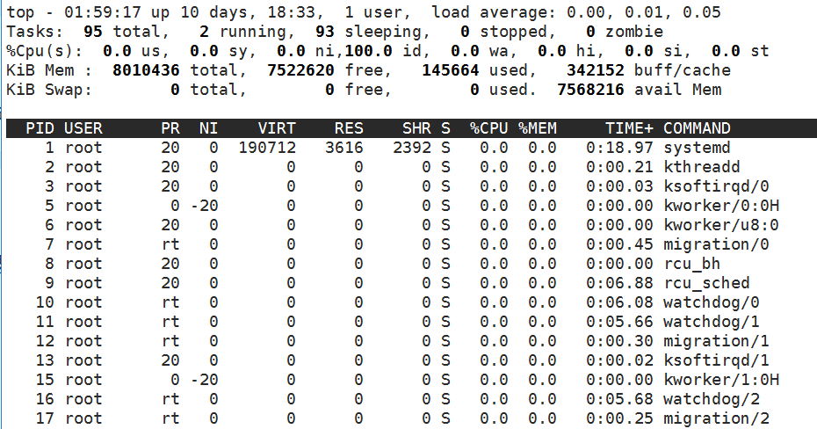Screen dimensions: 817x429
Task: Select the watchdog/2 process name
Action: pyautogui.click(x=712, y=398)
